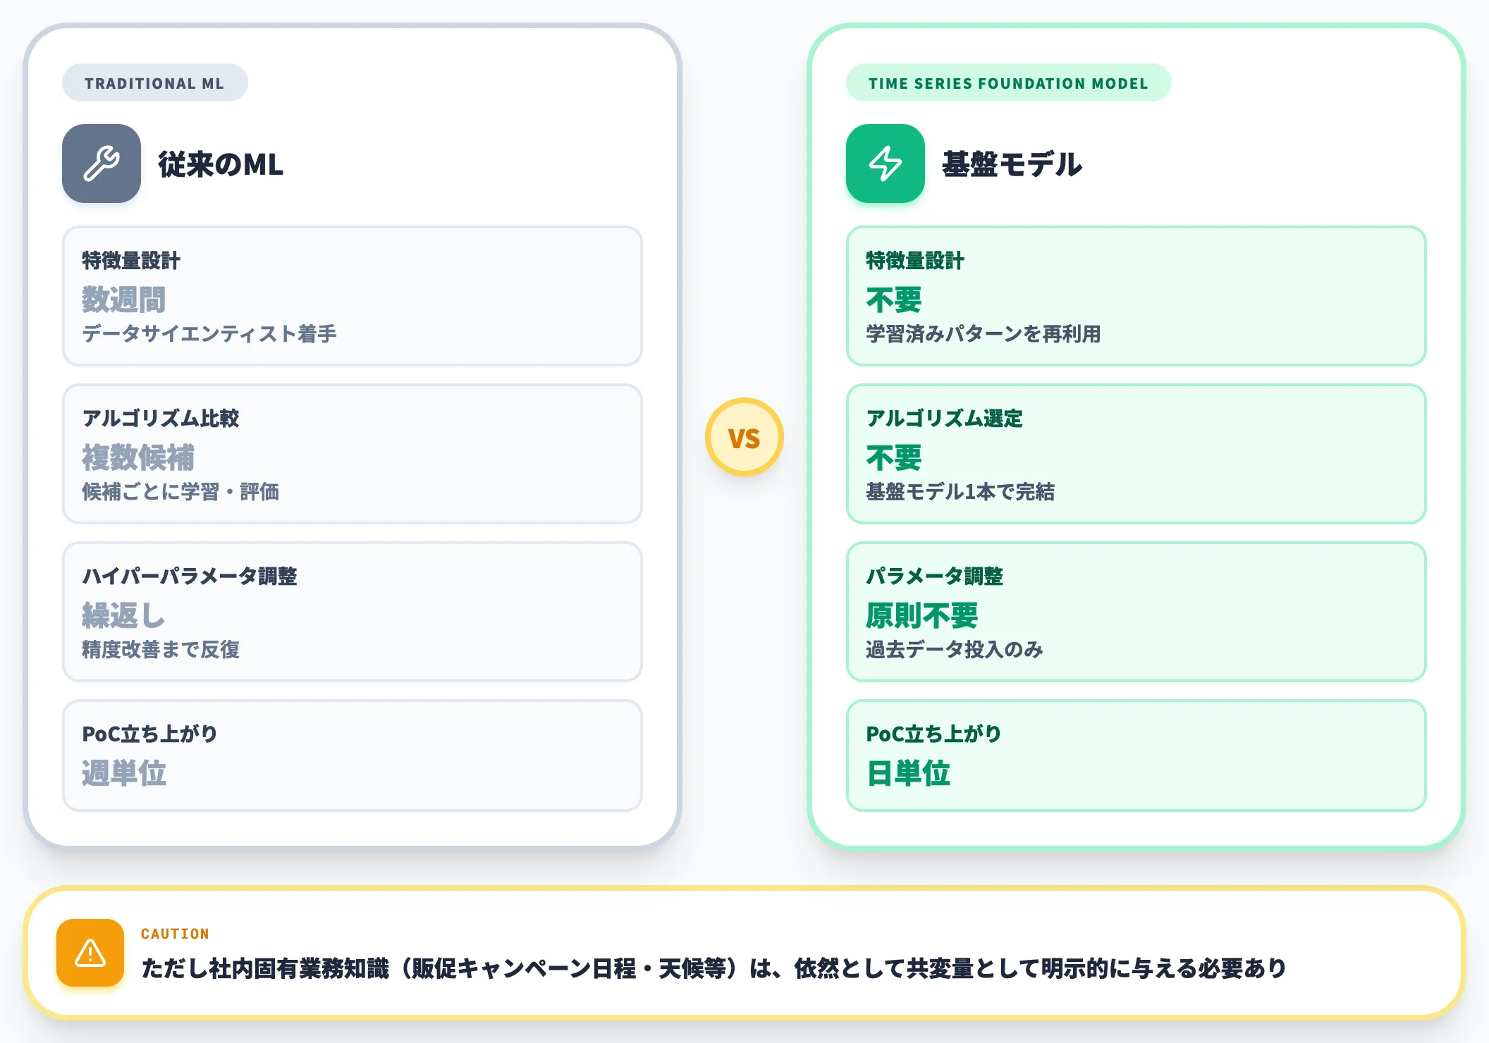Click the wrench icon beside 従来のML
This screenshot has width=1489, height=1043.
[x=102, y=163]
